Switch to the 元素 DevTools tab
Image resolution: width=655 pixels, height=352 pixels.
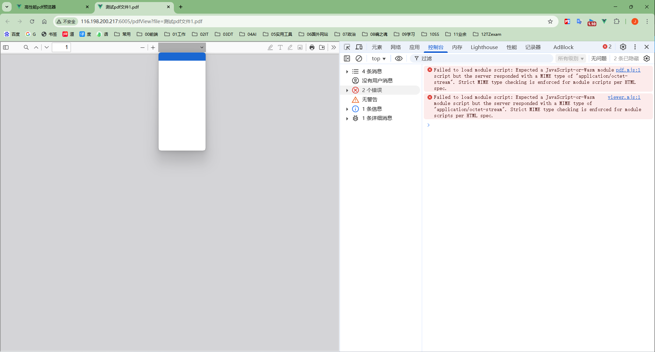point(377,47)
